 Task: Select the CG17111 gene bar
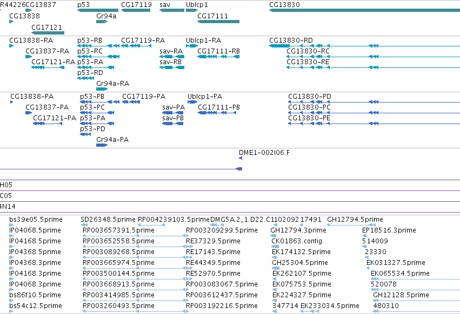point(218,22)
